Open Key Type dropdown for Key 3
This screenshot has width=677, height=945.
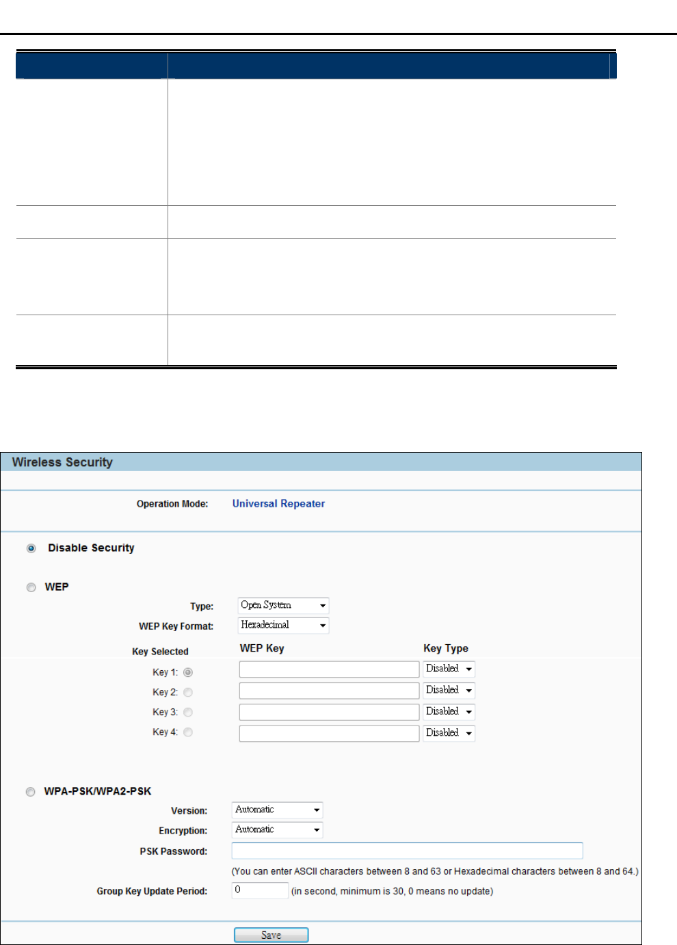(x=449, y=712)
